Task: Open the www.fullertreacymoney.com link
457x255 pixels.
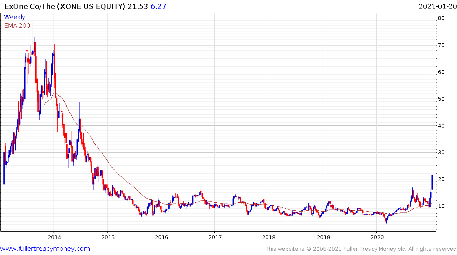Action: (45, 249)
